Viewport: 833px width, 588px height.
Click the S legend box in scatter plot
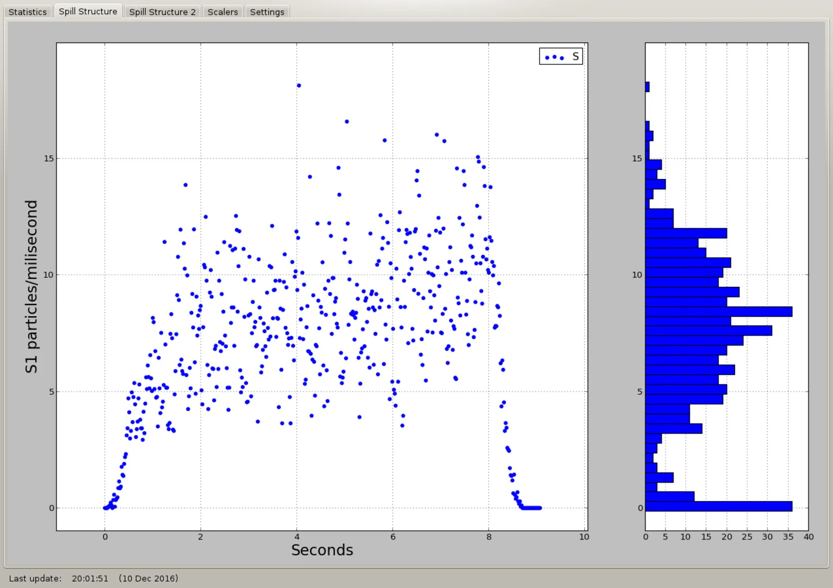tap(561, 56)
